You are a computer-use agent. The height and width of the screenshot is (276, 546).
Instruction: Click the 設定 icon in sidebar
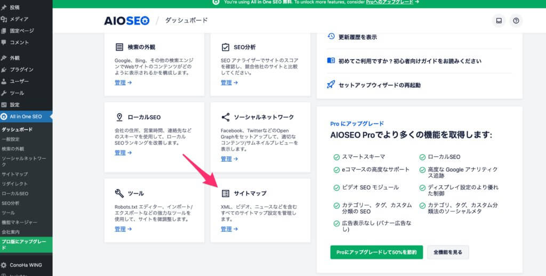coord(4,105)
